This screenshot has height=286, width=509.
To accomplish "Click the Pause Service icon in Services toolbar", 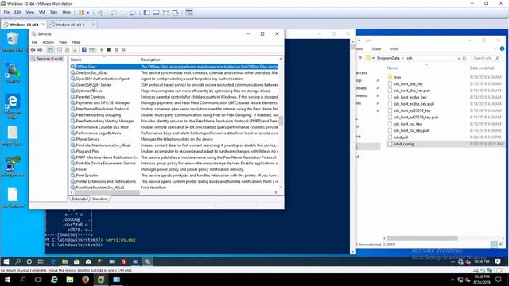I will (x=116, y=50).
